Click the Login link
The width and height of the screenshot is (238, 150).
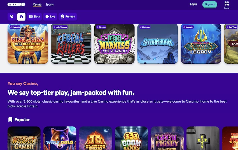[193, 4]
